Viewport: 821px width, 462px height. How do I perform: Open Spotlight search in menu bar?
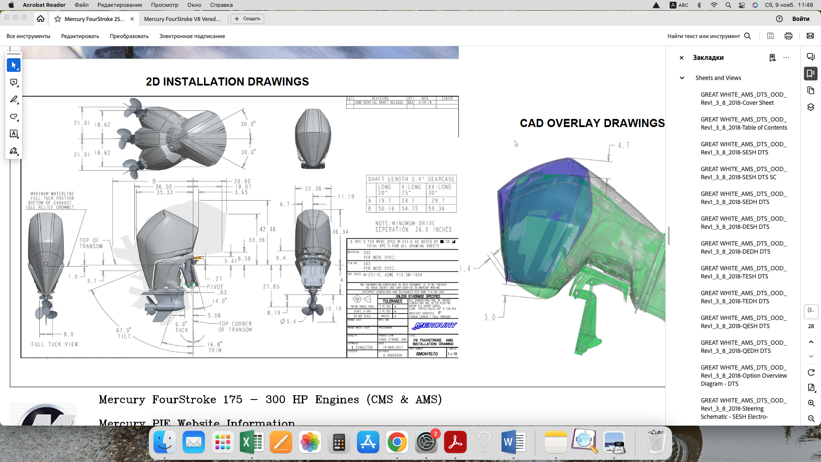728,5
